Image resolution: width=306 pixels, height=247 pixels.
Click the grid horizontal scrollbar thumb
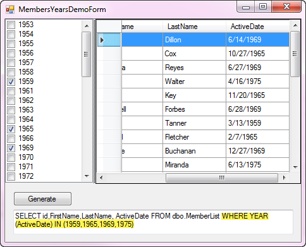point(222,178)
